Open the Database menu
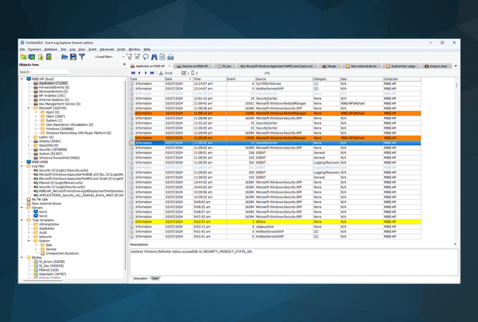Screen dimensions: 478x322 50,49
